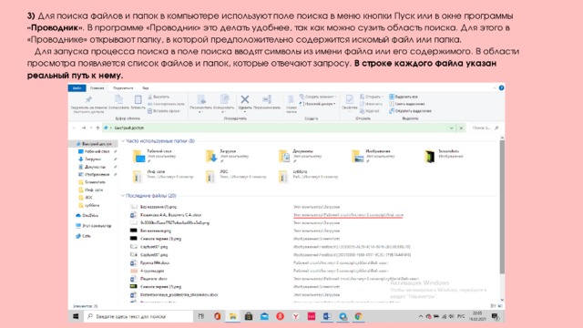Switch to the View (Вид) ribbon tab
The height and width of the screenshot is (328, 583).
[x=146, y=88]
